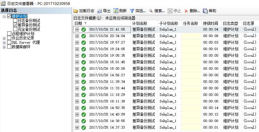The height and width of the screenshot is (132, 259).
Task: Click the Filter (筛选) funnel icon
Action: tap(132, 11)
